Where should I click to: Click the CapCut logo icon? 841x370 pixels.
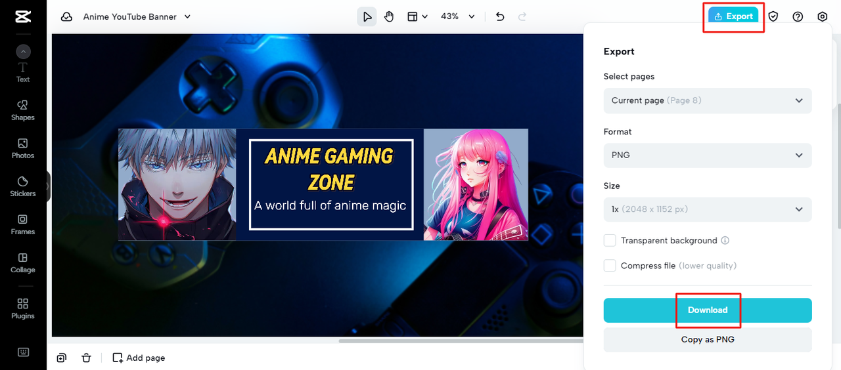pyautogui.click(x=22, y=17)
